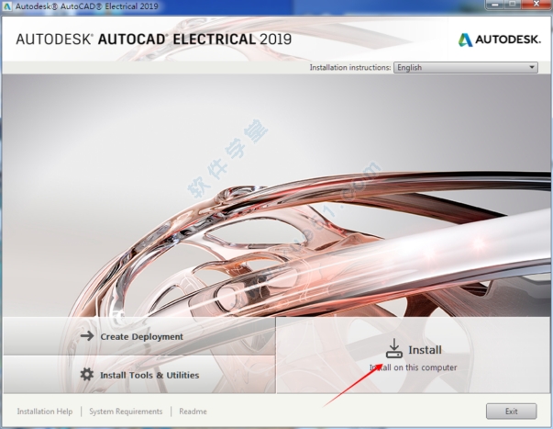The height and width of the screenshot is (429, 553).
Task: Click the Create Deployment arrow icon
Action: click(x=87, y=336)
